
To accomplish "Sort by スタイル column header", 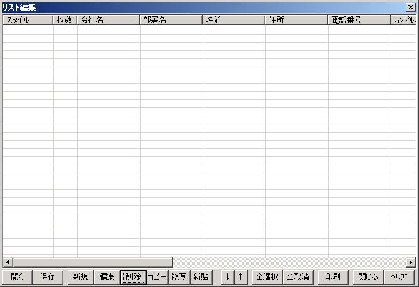I will tap(28, 20).
